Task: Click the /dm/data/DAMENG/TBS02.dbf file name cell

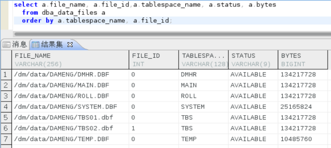Action: 64,128
